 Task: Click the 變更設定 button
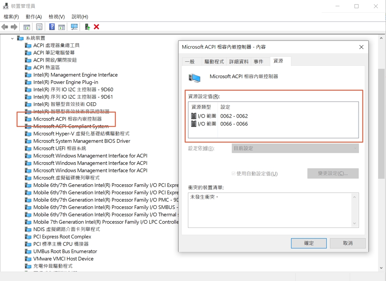pos(333,174)
